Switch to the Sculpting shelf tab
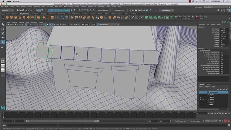 (35, 14)
